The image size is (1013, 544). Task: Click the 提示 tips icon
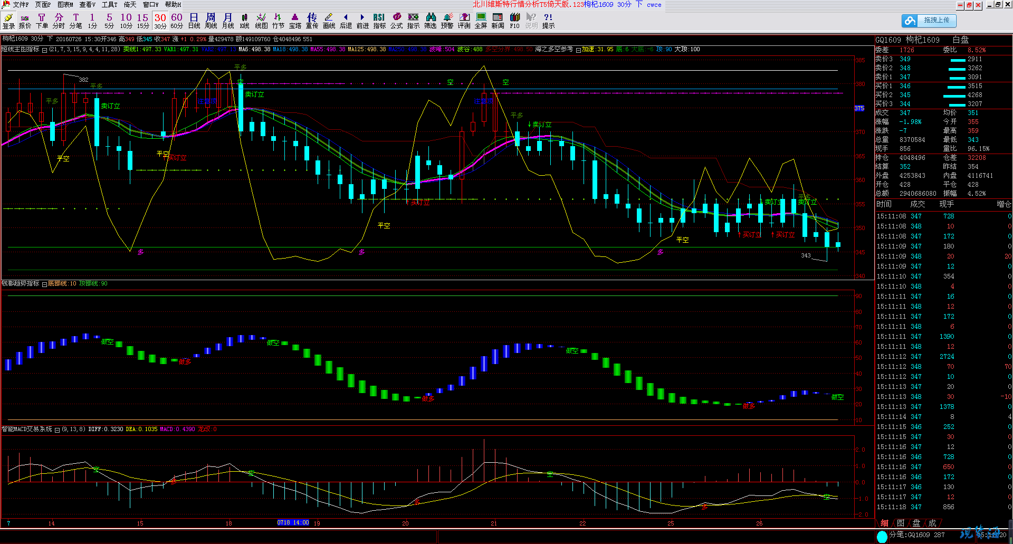click(548, 21)
